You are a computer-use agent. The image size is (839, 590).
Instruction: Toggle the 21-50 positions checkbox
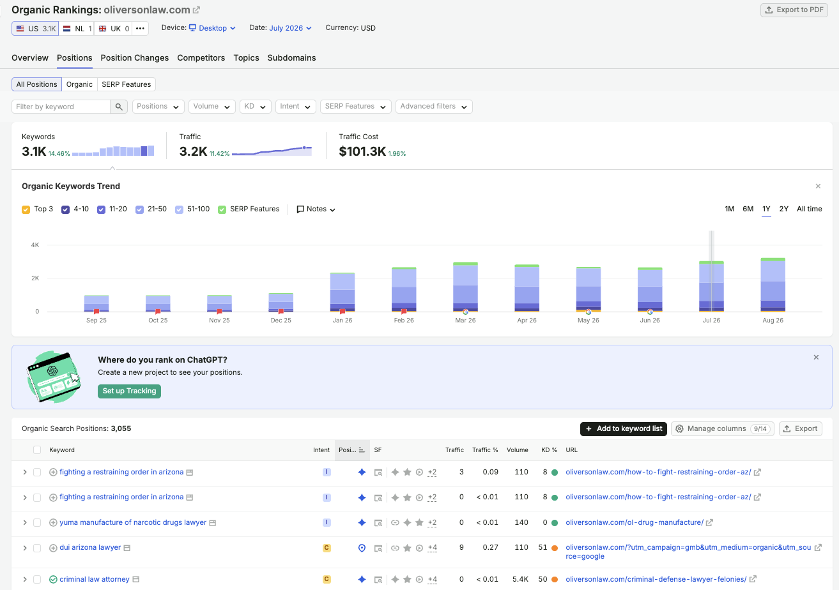[x=139, y=209]
